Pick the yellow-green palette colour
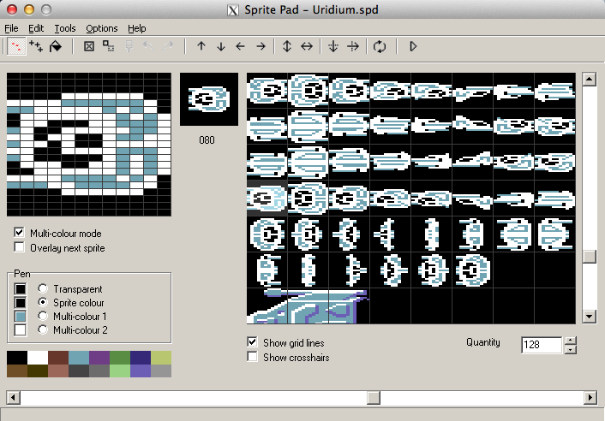605x421 pixels. click(x=161, y=358)
